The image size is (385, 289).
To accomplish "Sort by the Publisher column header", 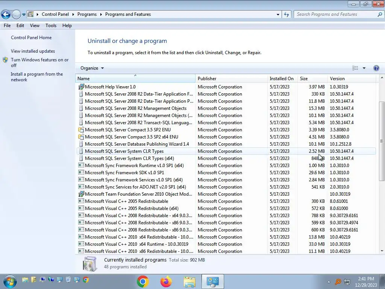I will point(232,79).
